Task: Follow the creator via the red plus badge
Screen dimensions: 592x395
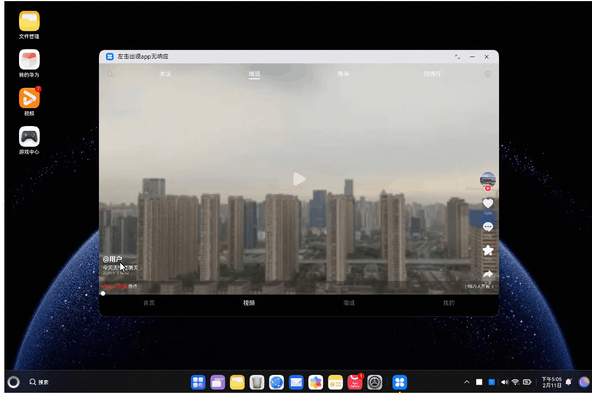Action: (488, 189)
